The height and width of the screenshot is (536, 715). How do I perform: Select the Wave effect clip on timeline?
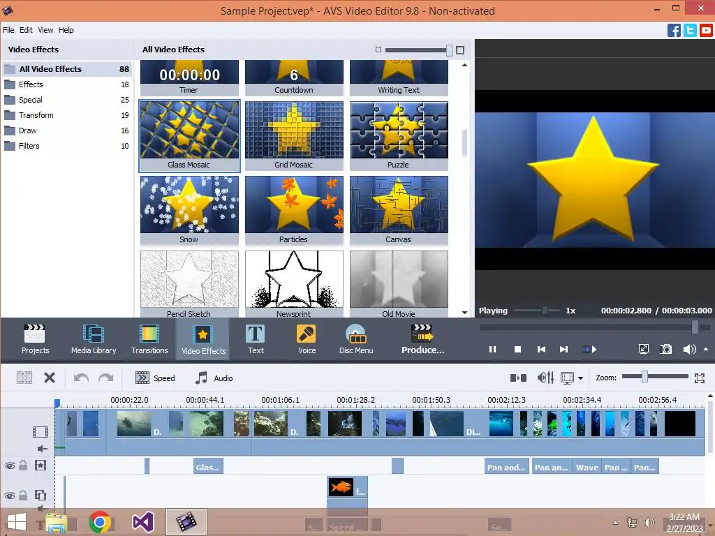coord(587,467)
